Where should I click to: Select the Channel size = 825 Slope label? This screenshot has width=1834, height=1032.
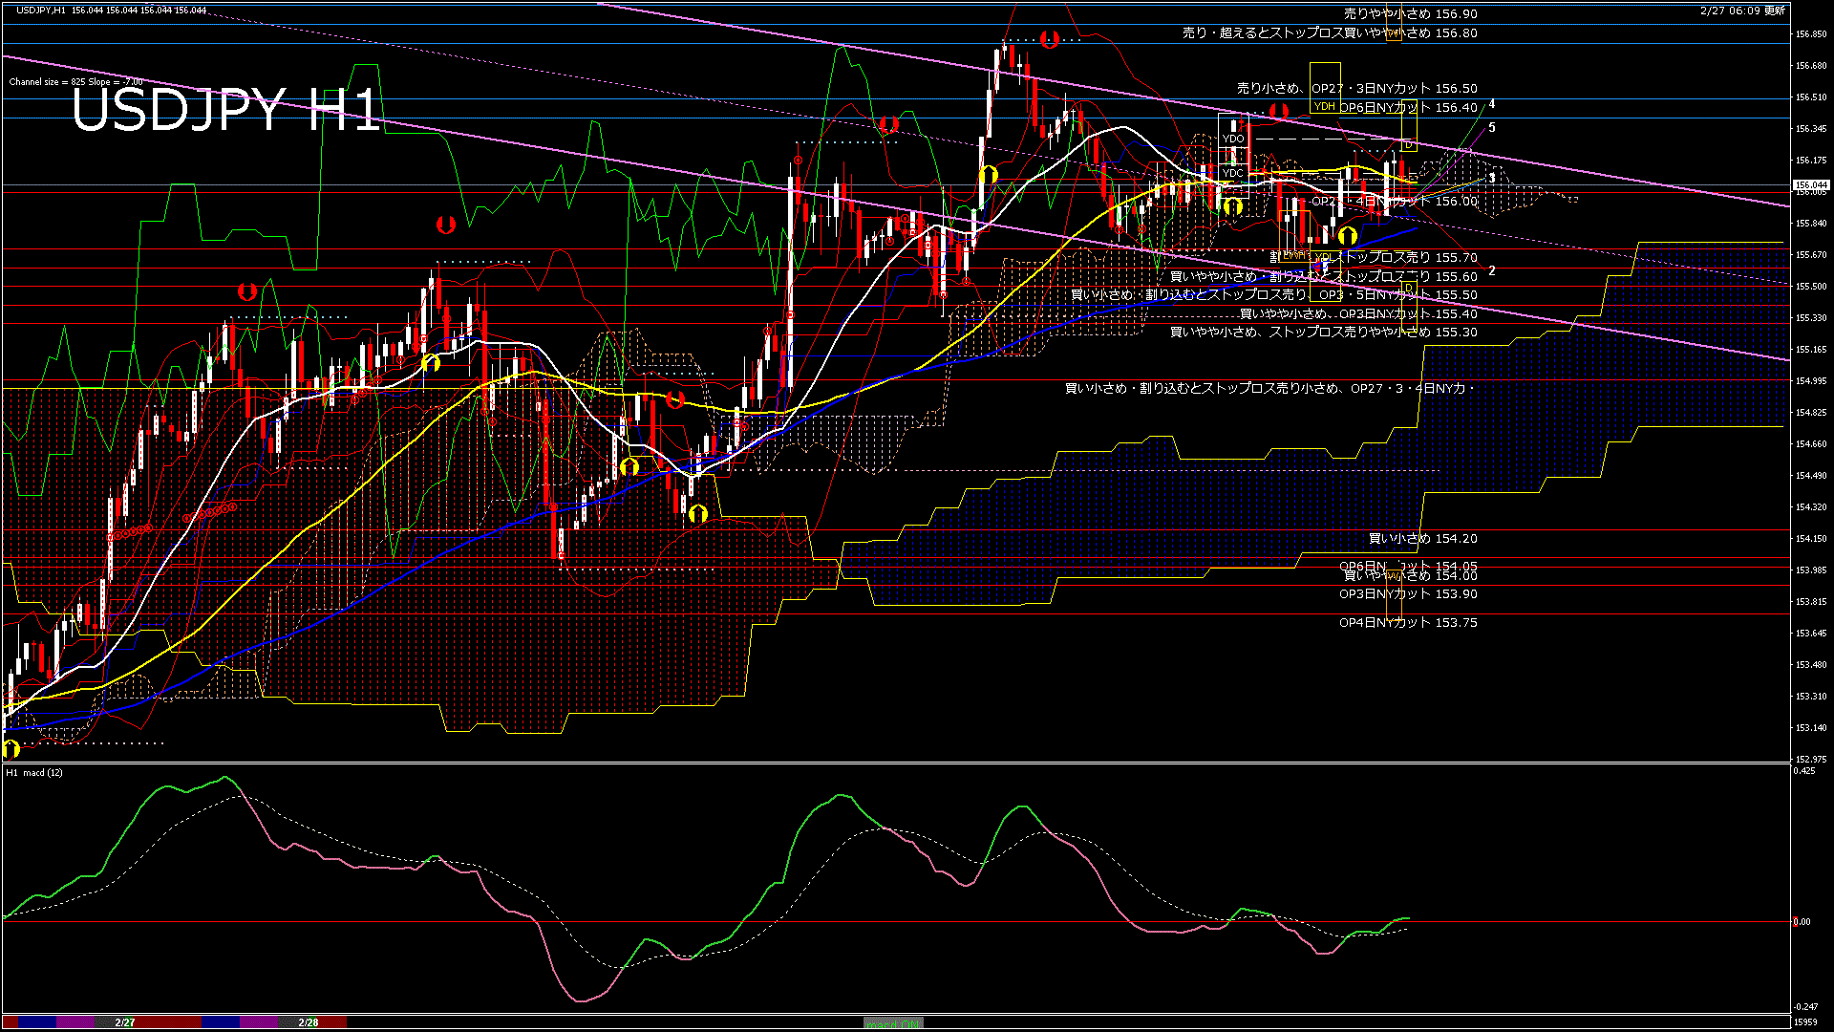tap(75, 82)
